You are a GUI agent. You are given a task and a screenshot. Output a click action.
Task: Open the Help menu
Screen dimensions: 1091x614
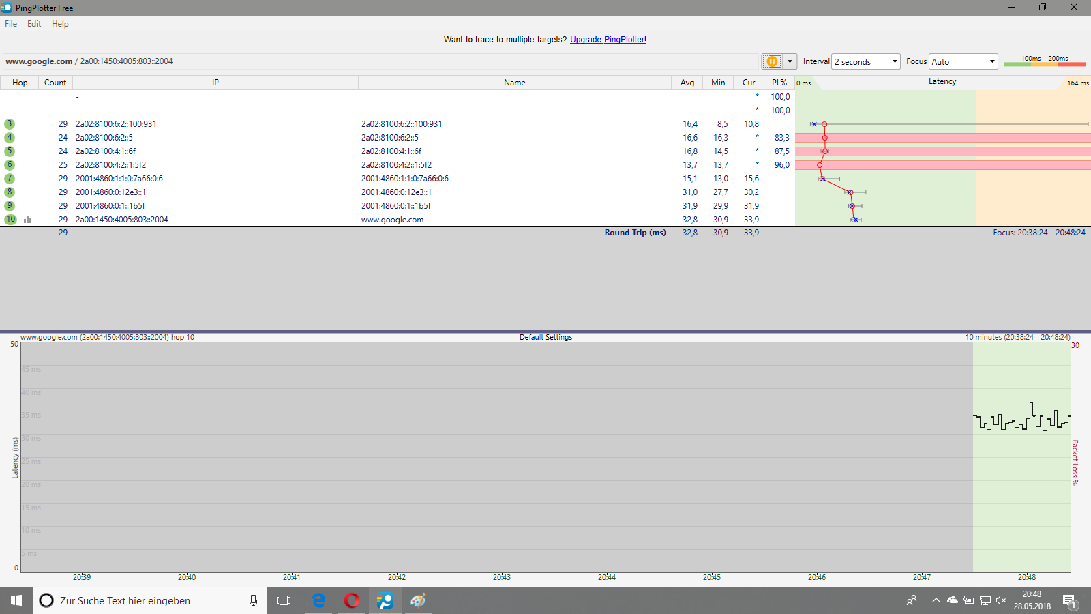click(x=60, y=24)
